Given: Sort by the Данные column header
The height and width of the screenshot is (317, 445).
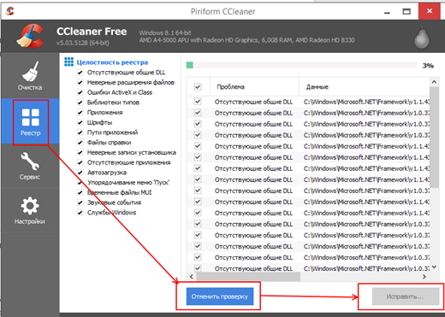Looking at the screenshot, I should point(365,86).
